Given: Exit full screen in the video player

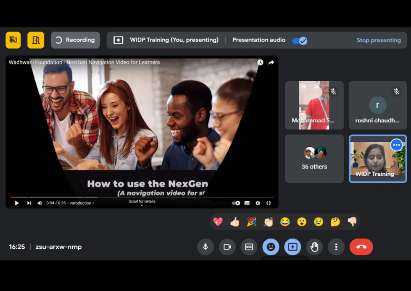Looking at the screenshot, I should pyautogui.click(x=269, y=203).
